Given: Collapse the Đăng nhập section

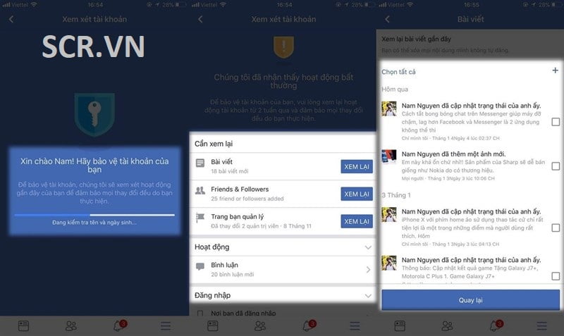Looking at the screenshot, I should pos(368,296).
